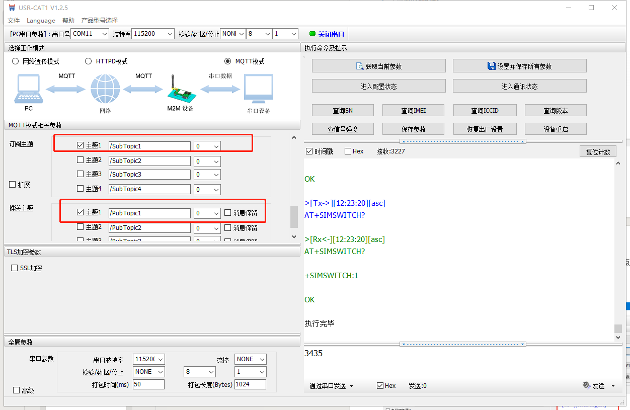
Task: Open the 文件 menu
Action: pyautogui.click(x=14, y=21)
